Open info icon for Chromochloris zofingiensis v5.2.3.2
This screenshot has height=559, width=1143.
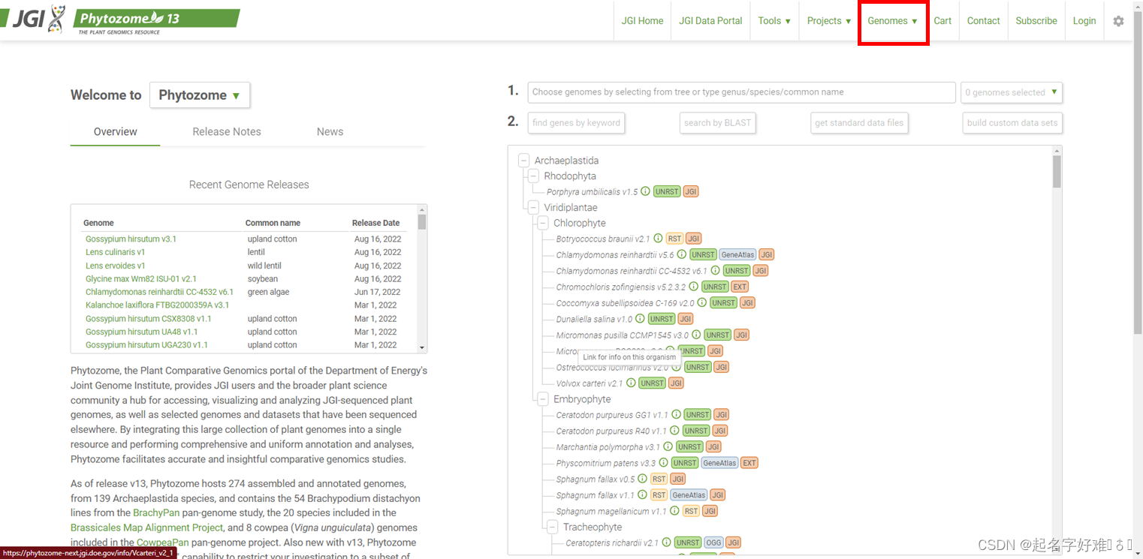[694, 287]
